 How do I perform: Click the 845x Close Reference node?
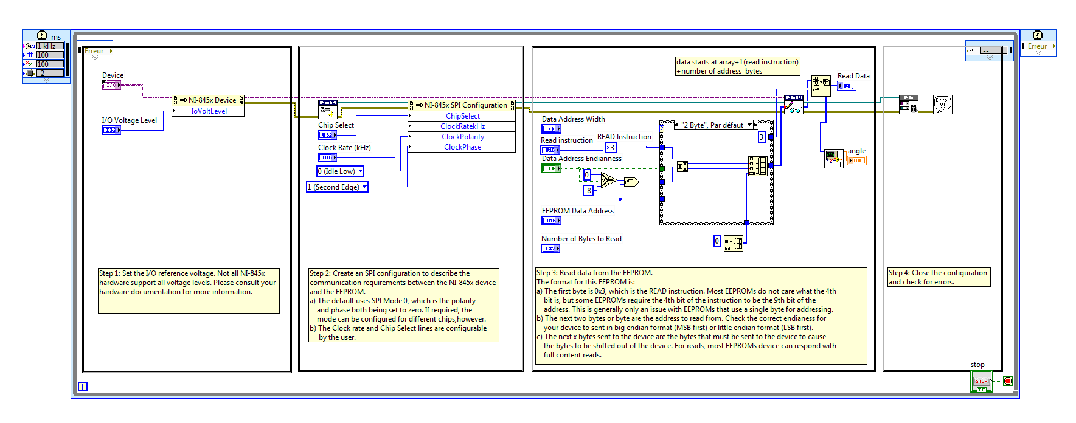[908, 105]
